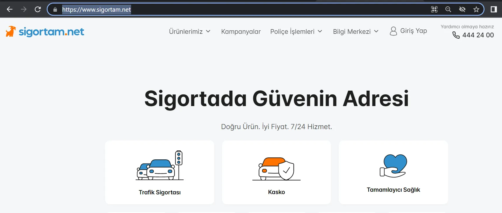Viewport: 502px width, 213px height.
Task: Call the 444 24 00 number link
Action: tap(478, 35)
